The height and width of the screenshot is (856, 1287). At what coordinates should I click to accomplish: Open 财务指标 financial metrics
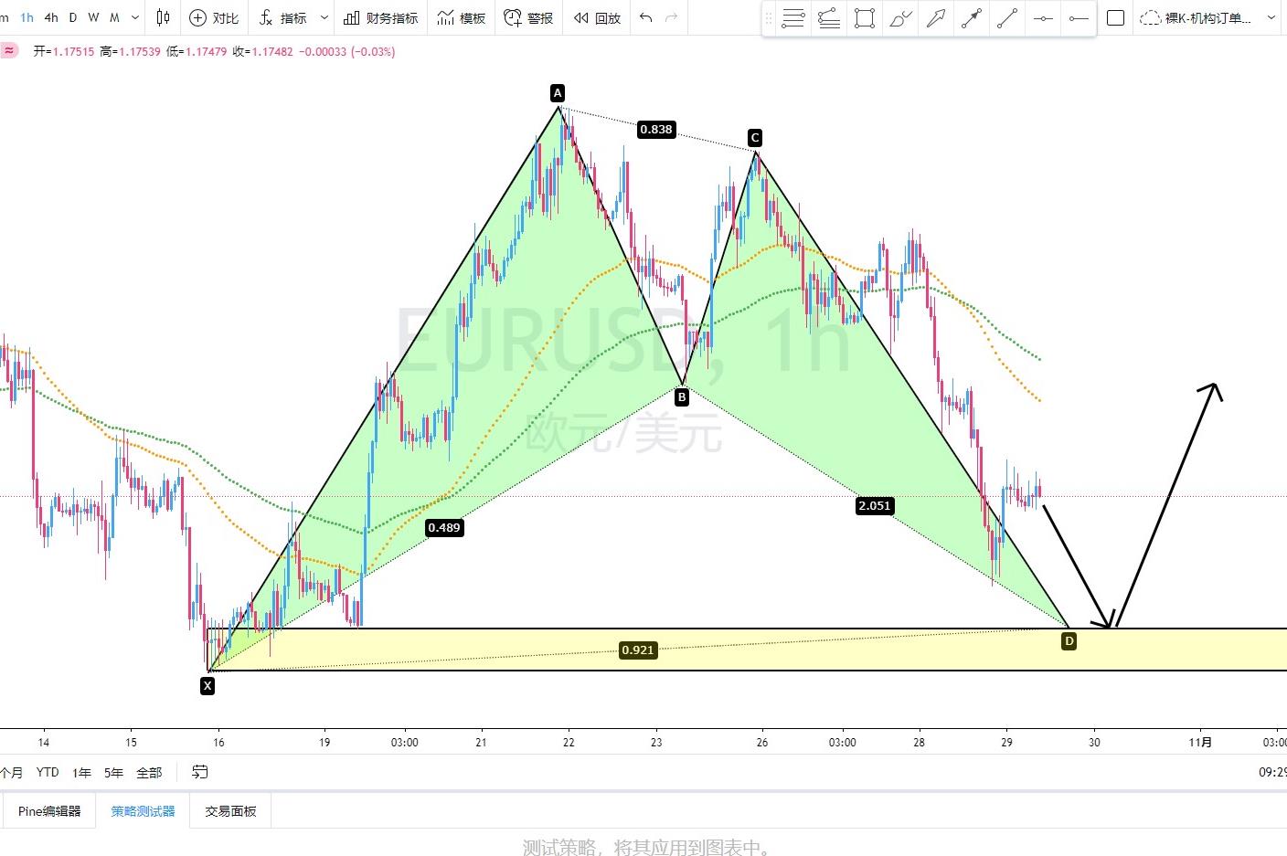pyautogui.click(x=381, y=17)
